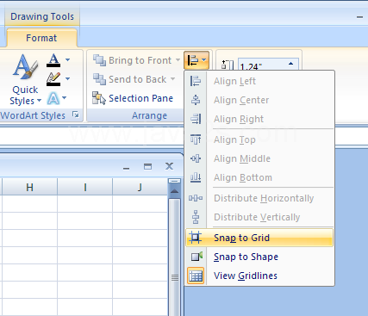Click the Snap to Shape icon
The height and width of the screenshot is (316, 368).
click(196, 257)
